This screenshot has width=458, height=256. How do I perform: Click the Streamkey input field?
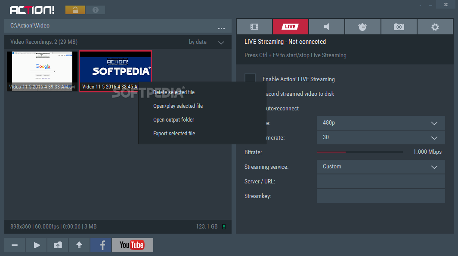coord(381,196)
